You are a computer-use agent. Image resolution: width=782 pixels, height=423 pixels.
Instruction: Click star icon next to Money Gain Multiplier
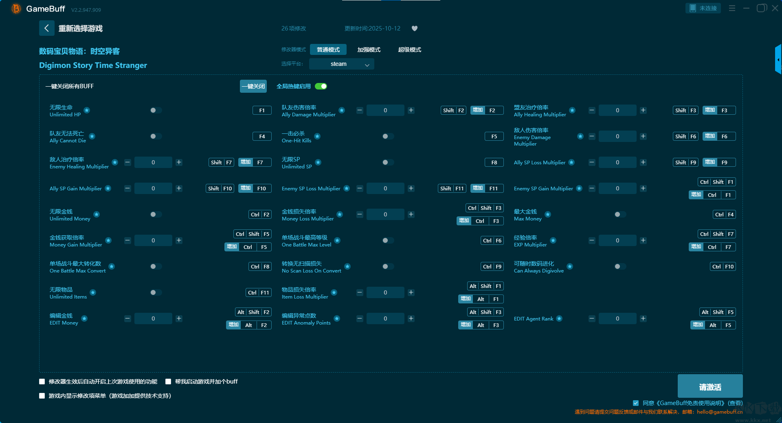(x=108, y=240)
